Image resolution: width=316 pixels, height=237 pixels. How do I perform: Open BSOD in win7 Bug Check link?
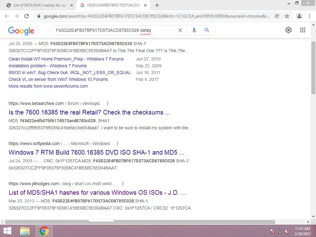(70, 73)
